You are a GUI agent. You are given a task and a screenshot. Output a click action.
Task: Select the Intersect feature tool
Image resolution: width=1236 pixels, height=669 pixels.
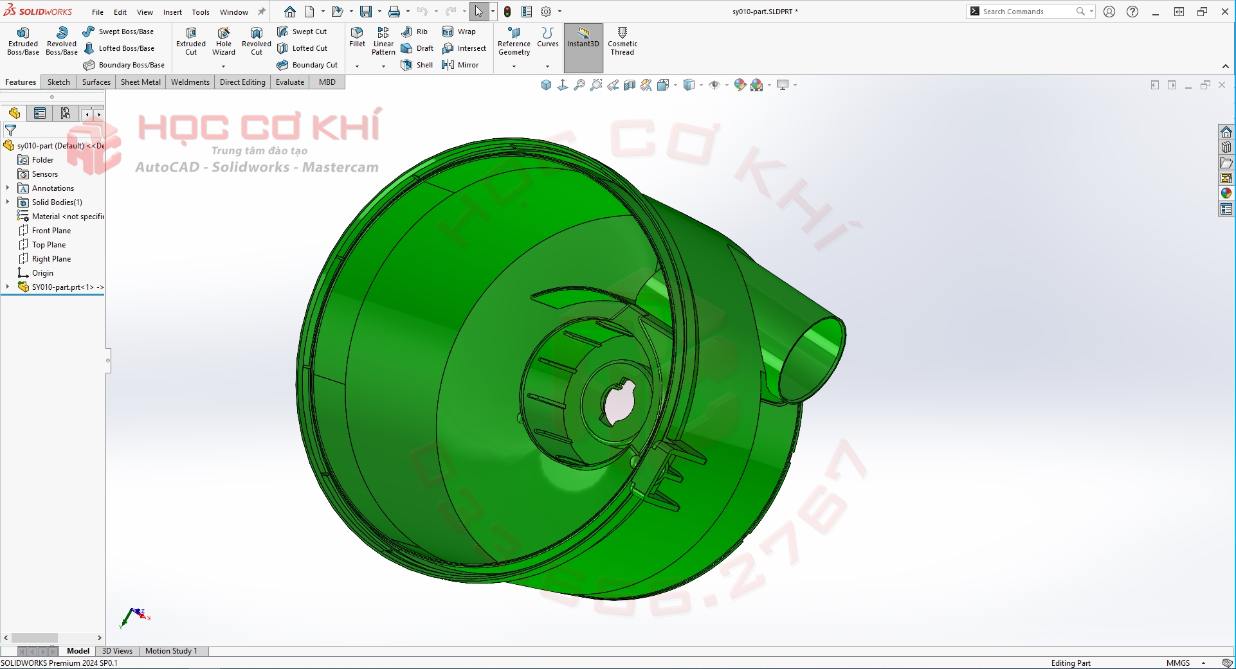(464, 48)
